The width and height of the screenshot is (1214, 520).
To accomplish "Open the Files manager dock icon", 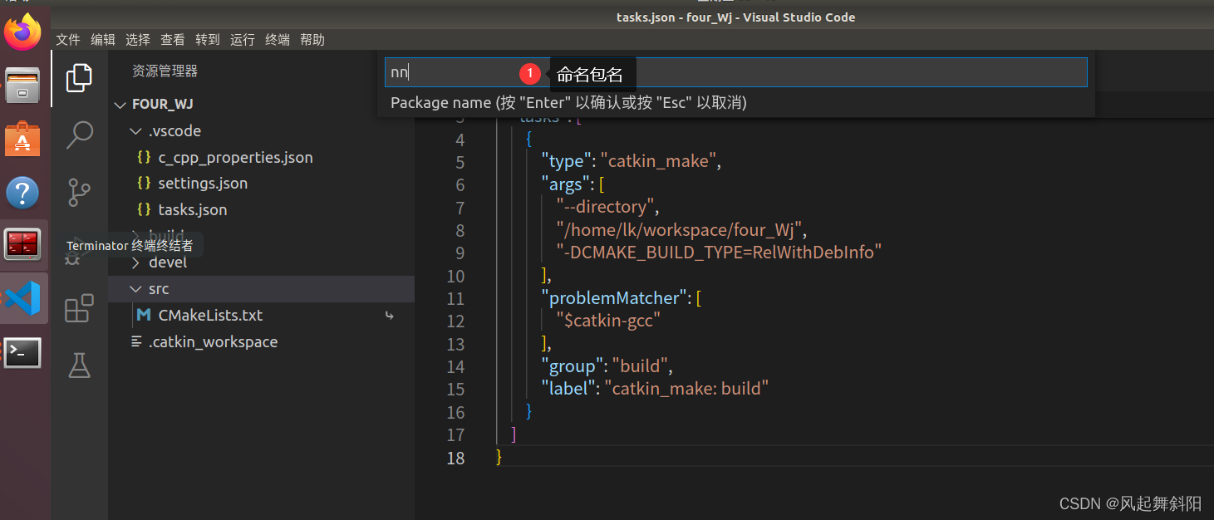I will [x=22, y=85].
